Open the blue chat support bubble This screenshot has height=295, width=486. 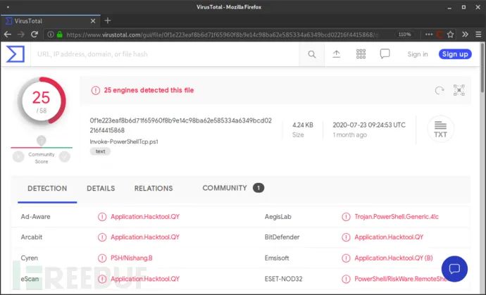pyautogui.click(x=454, y=268)
